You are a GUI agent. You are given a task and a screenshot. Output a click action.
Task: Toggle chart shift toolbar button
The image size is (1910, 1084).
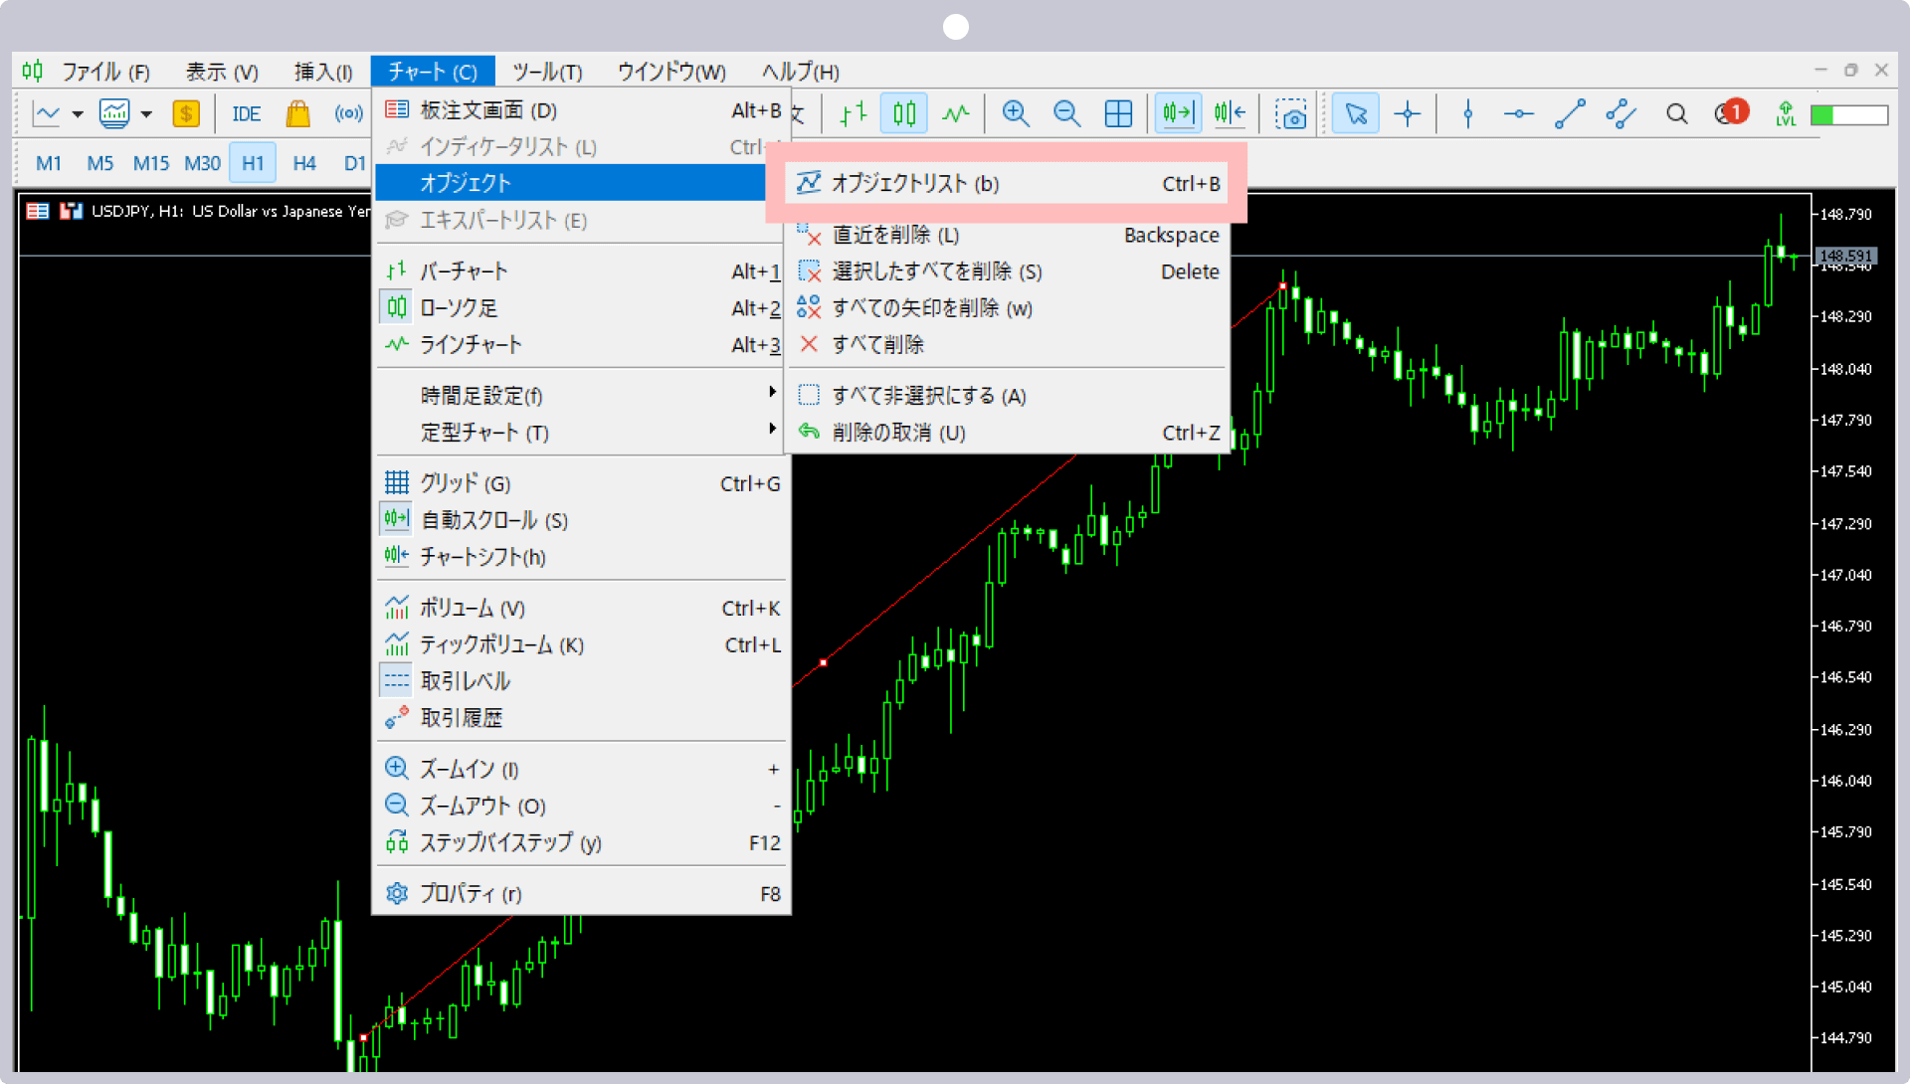pos(1230,113)
